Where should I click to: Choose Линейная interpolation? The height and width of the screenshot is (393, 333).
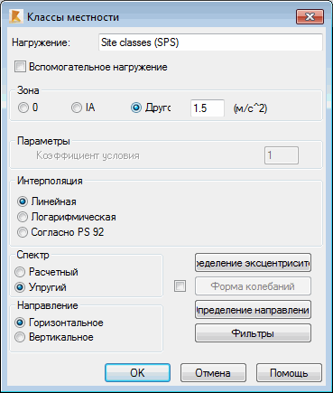[x=23, y=201]
